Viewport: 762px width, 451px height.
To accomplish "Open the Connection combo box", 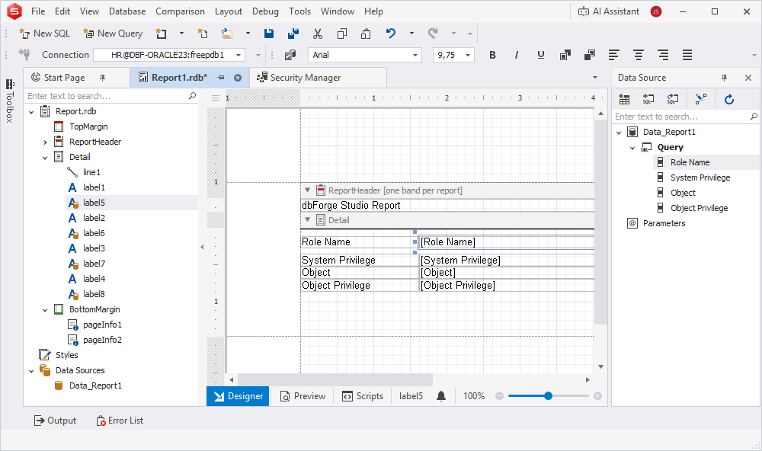I will (x=169, y=55).
